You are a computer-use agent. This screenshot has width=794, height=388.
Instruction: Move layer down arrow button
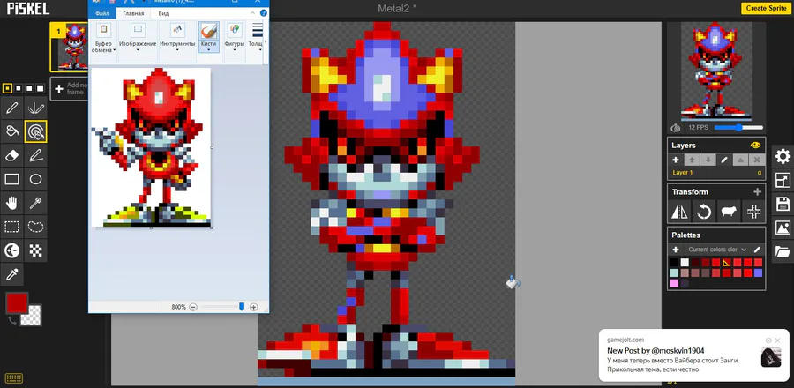point(708,160)
